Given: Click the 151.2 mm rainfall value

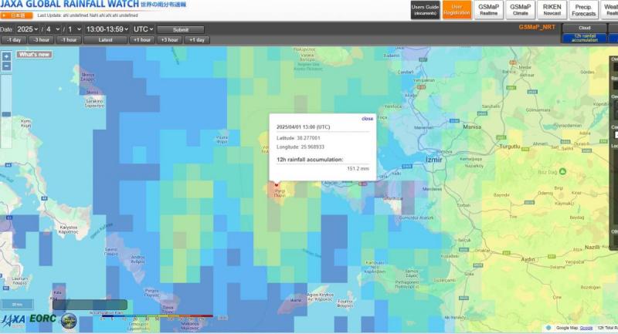Looking at the screenshot, I should click(x=358, y=168).
